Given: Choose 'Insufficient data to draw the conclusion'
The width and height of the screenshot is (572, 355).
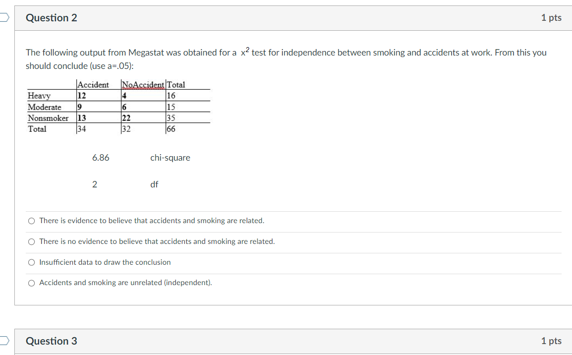Looking at the screenshot, I should (x=31, y=262).
